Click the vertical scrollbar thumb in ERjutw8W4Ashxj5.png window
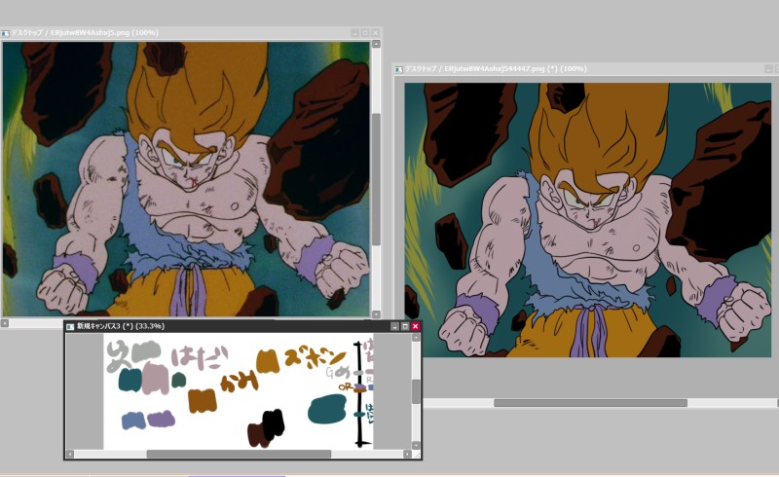The width and height of the screenshot is (779, 477). click(376, 179)
